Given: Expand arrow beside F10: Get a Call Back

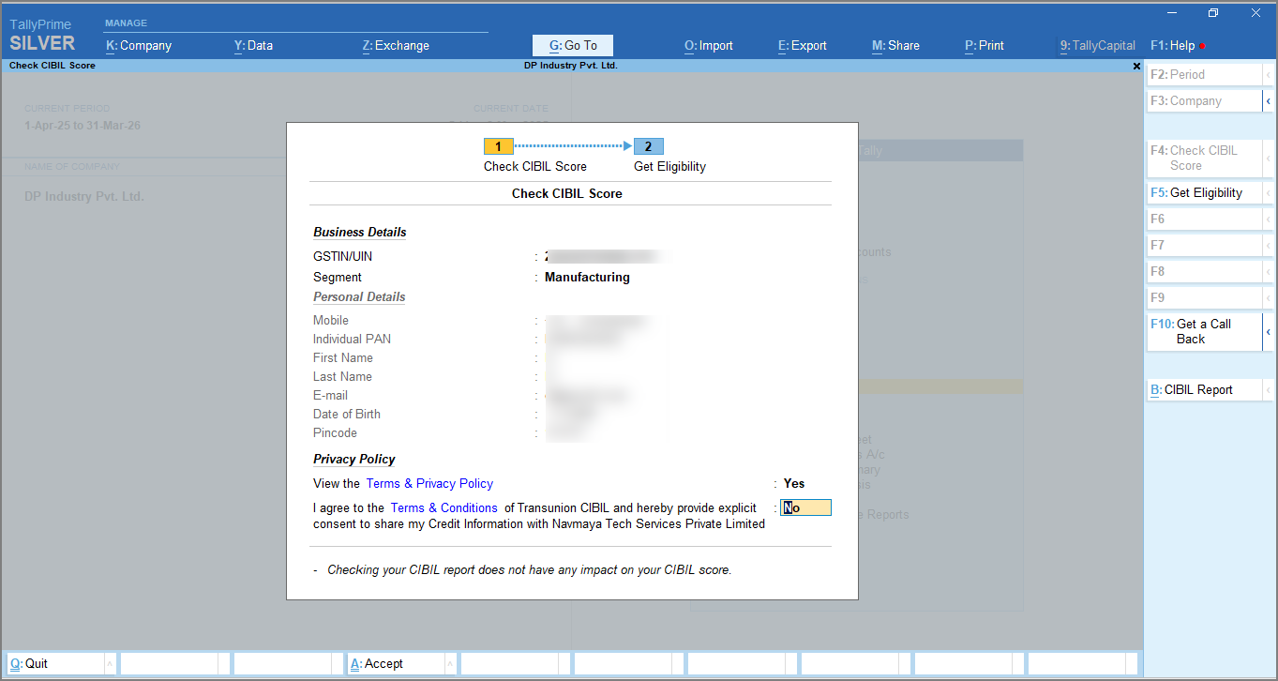Looking at the screenshot, I should [1269, 331].
